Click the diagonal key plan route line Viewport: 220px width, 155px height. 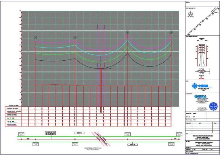pyautogui.click(x=204, y=22)
